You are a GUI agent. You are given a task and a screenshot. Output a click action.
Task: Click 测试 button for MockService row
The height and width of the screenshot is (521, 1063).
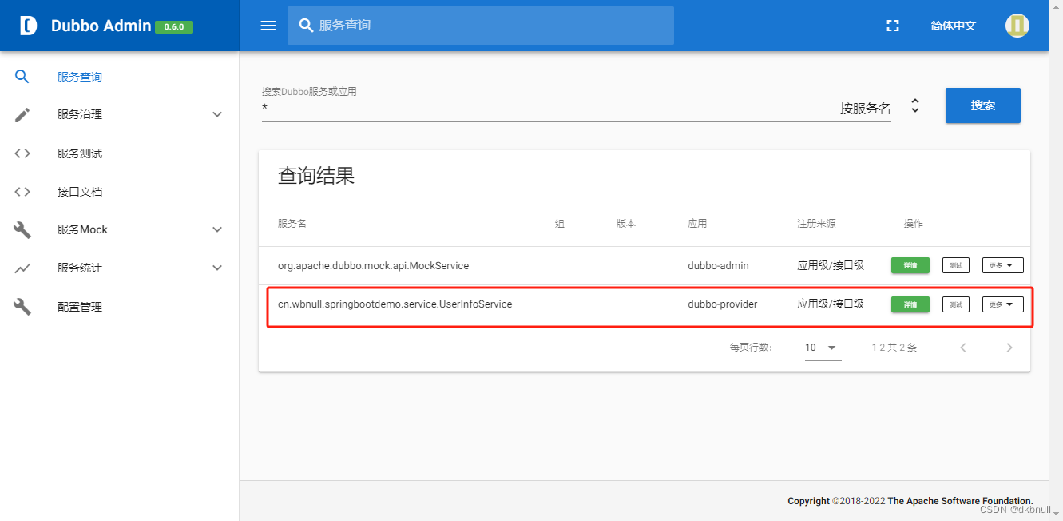click(956, 265)
